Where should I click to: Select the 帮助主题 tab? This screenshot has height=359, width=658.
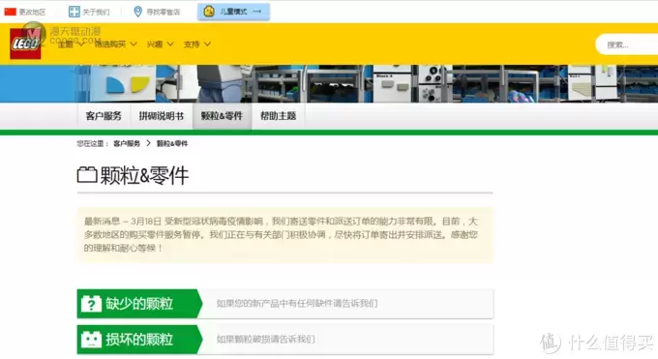pos(279,116)
